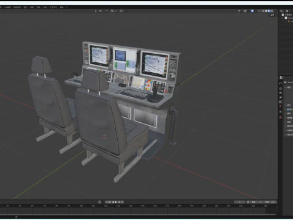This screenshot has height=220, width=293.
Task: Open proportional falloff type menu
Action: 124,11
